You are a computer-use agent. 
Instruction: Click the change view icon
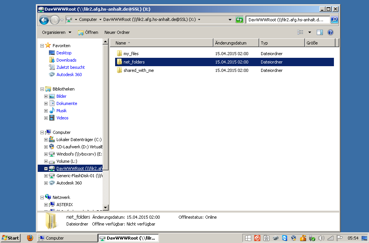click(x=300, y=33)
